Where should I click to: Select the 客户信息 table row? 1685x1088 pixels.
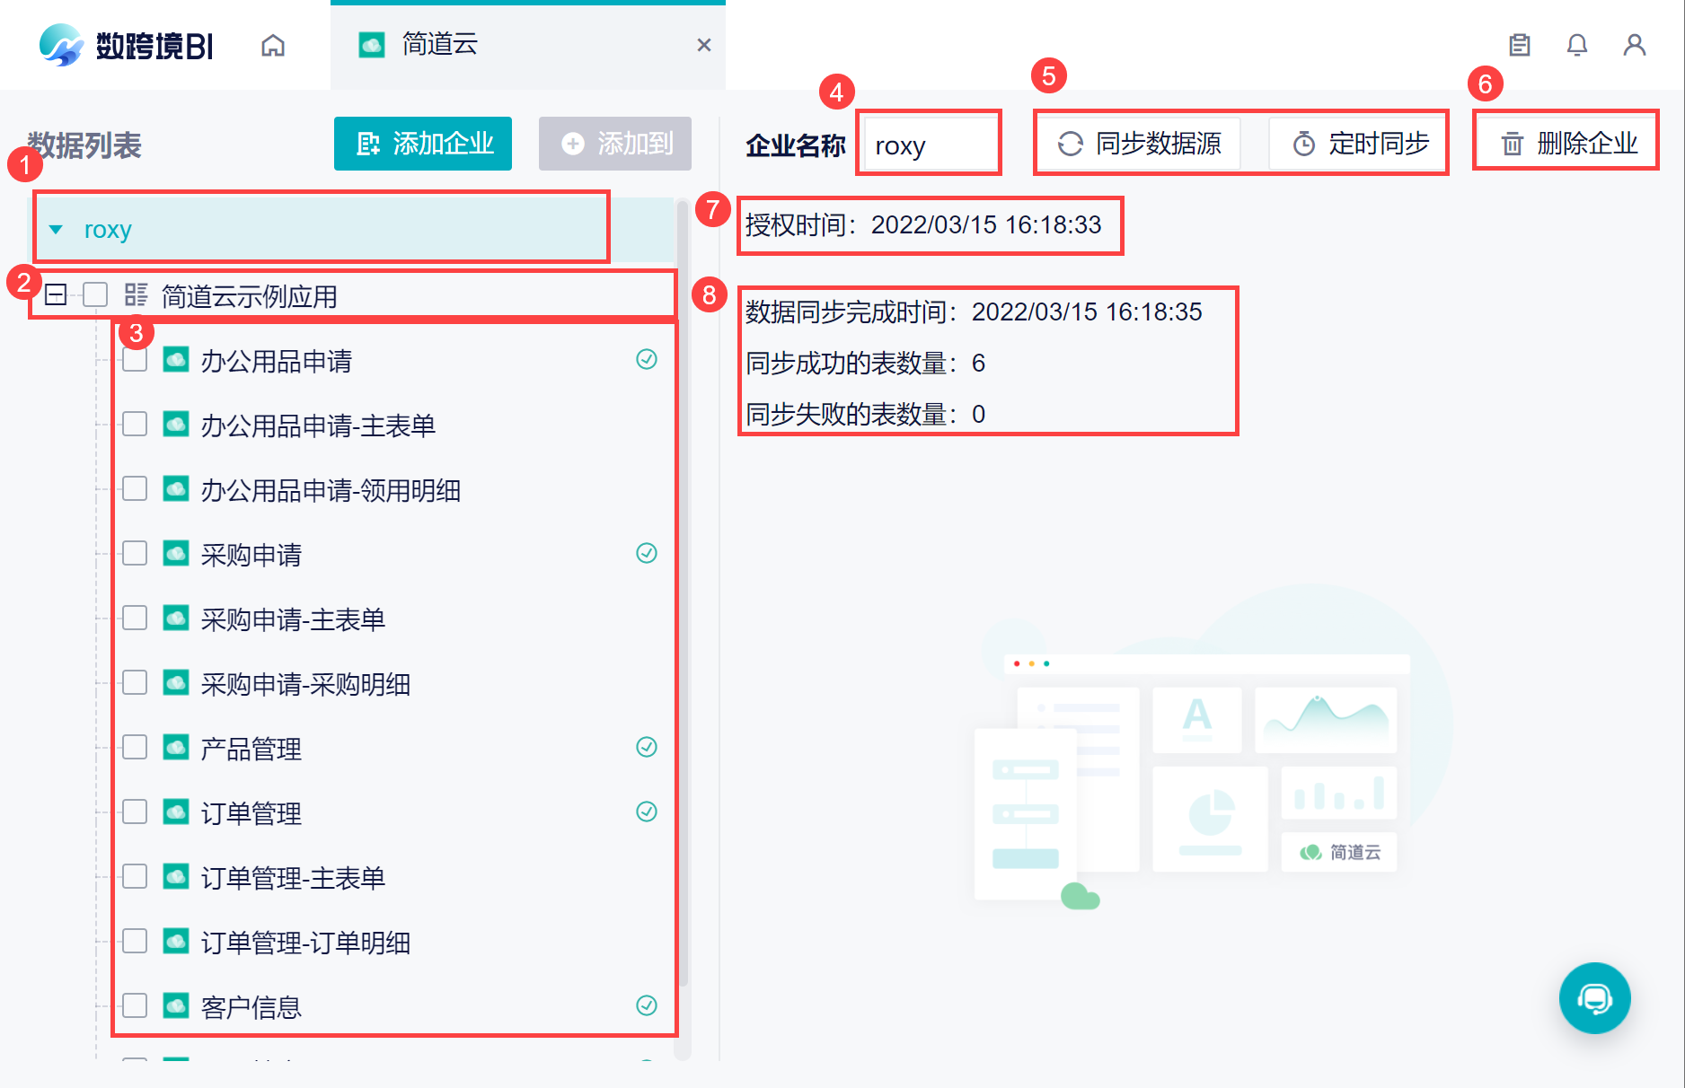tap(394, 1006)
